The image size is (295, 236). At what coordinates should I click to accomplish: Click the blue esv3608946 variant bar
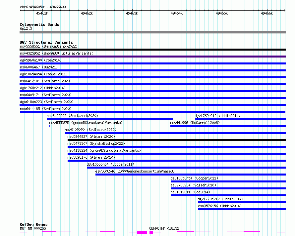[191, 175]
